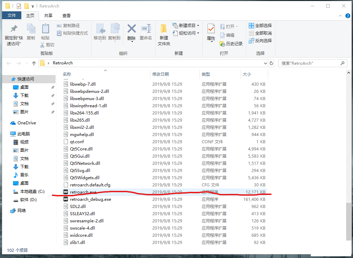Open the 移动到 (Move to) menu
The height and width of the screenshot is (258, 353).
[x=100, y=33]
